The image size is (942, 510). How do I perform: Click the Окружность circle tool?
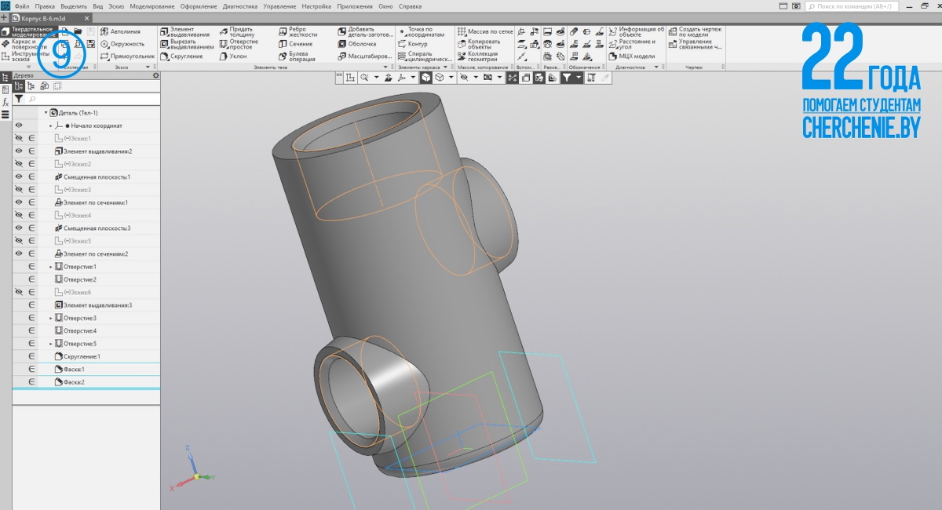coord(122,44)
